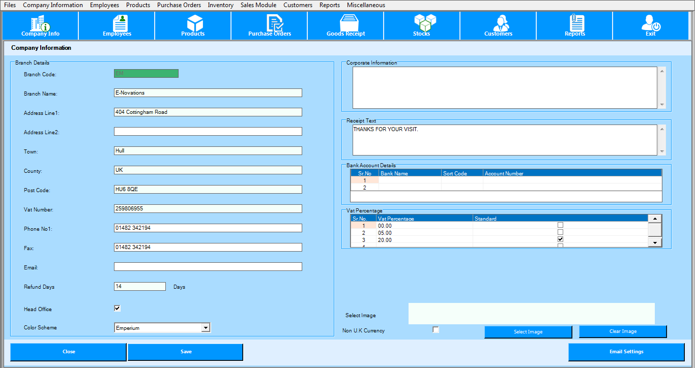Open the Company Info toolbar icon
Image resolution: width=695 pixels, height=368 pixels.
pyautogui.click(x=40, y=25)
